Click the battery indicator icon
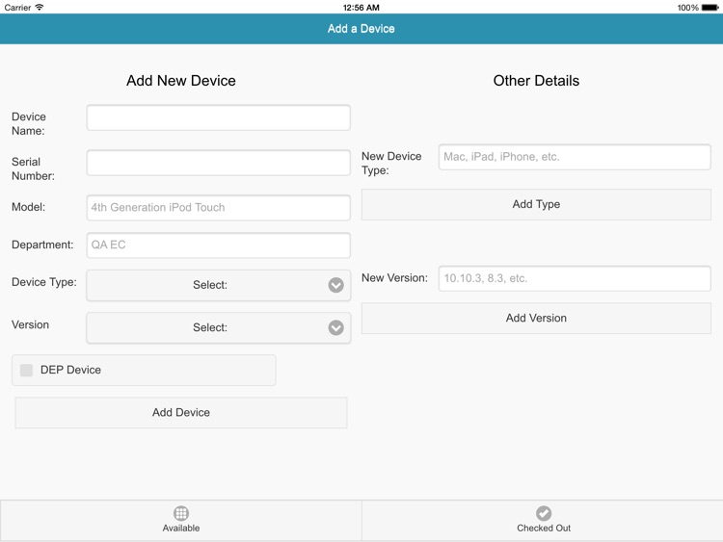Screen dimensions: 723x542 (x=710, y=8)
